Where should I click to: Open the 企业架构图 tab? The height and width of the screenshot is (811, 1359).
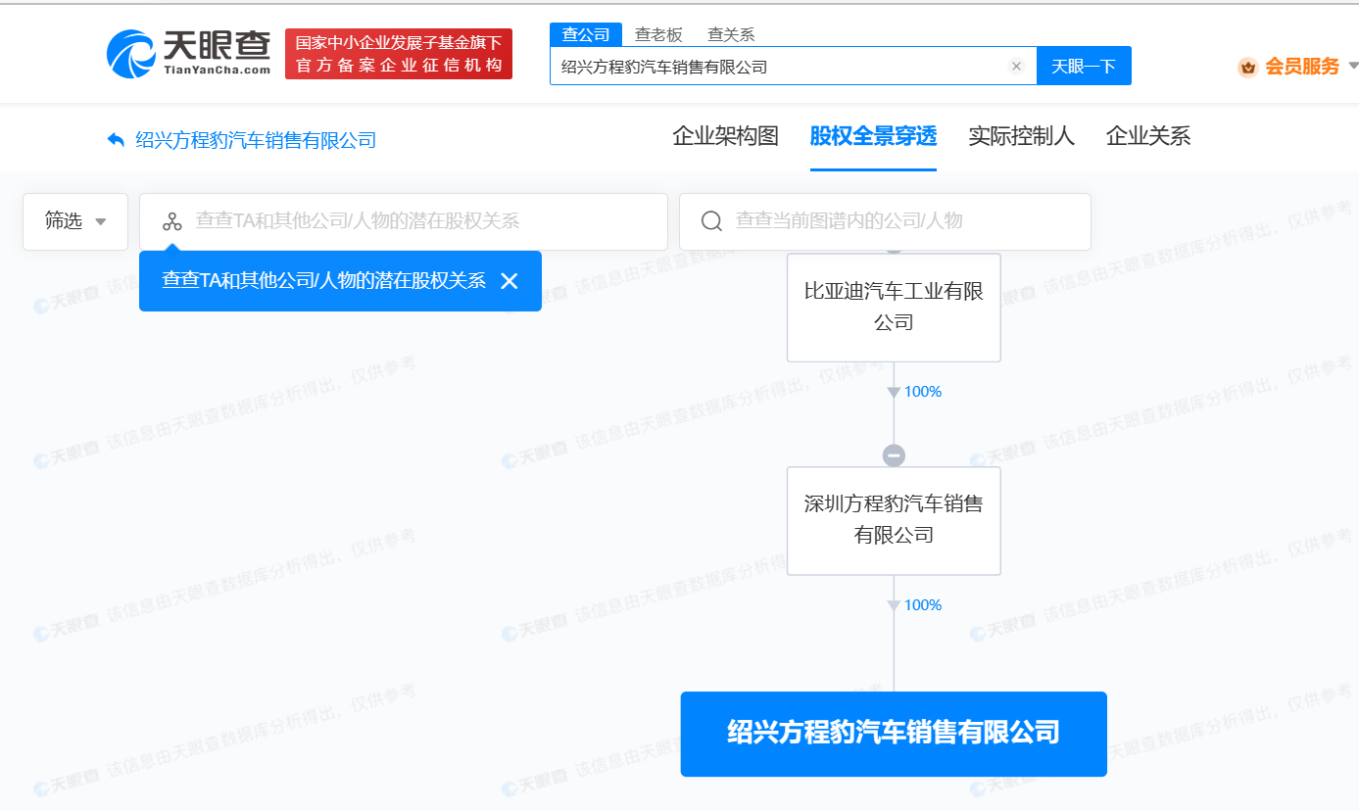point(725,136)
